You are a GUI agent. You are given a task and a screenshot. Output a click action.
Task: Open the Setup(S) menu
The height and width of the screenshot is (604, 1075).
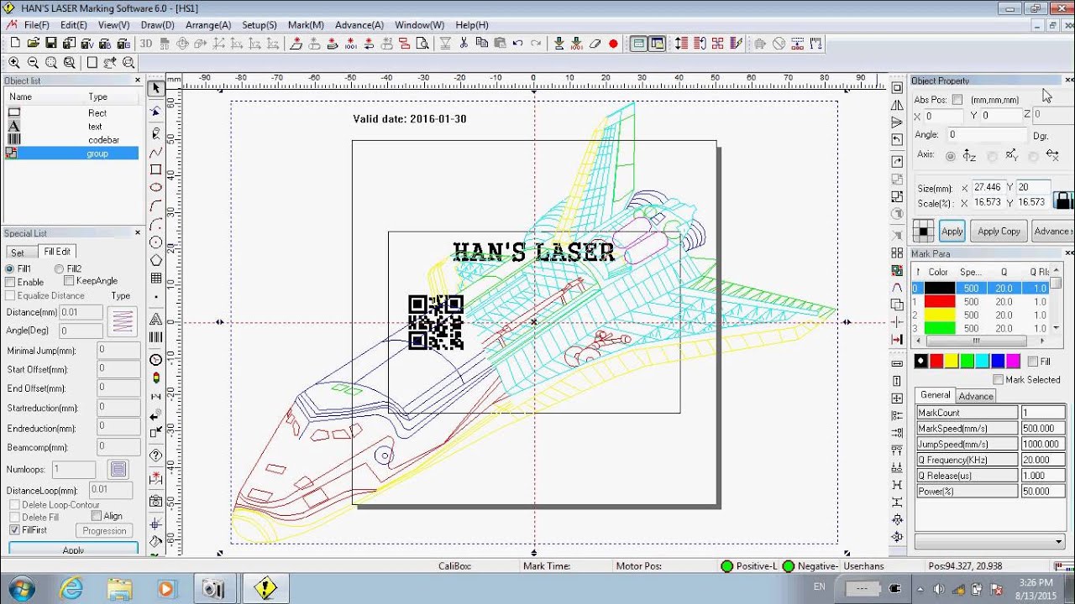260,25
